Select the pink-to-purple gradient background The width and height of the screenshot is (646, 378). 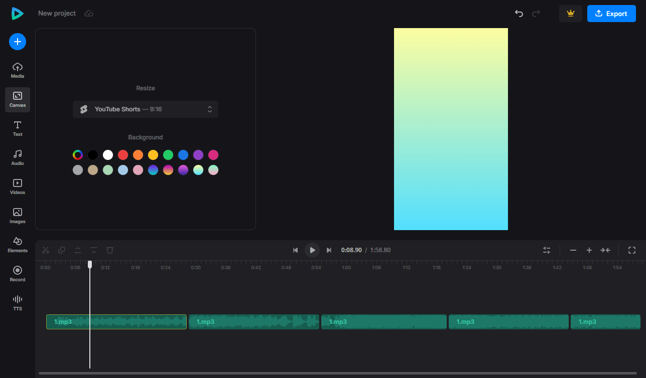(x=183, y=170)
